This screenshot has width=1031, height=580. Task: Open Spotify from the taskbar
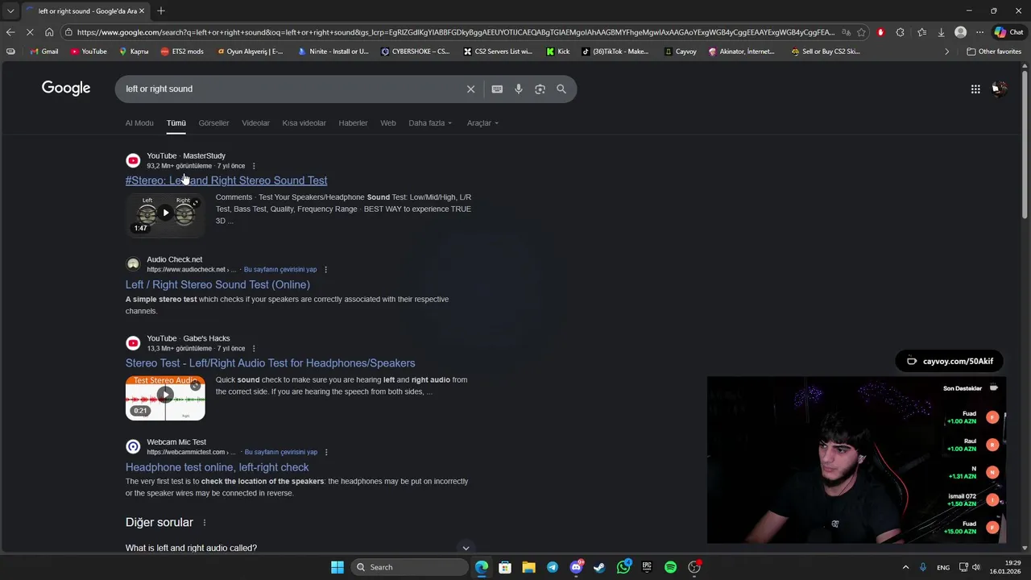[670, 567]
